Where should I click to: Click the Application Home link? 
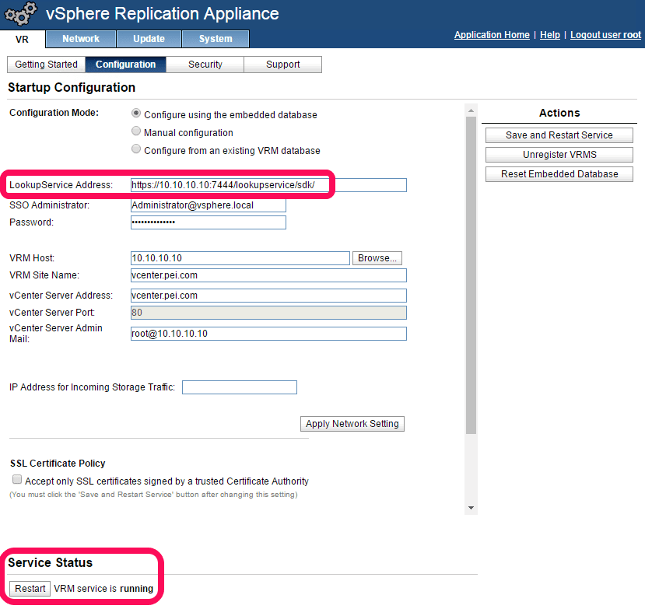coord(492,35)
